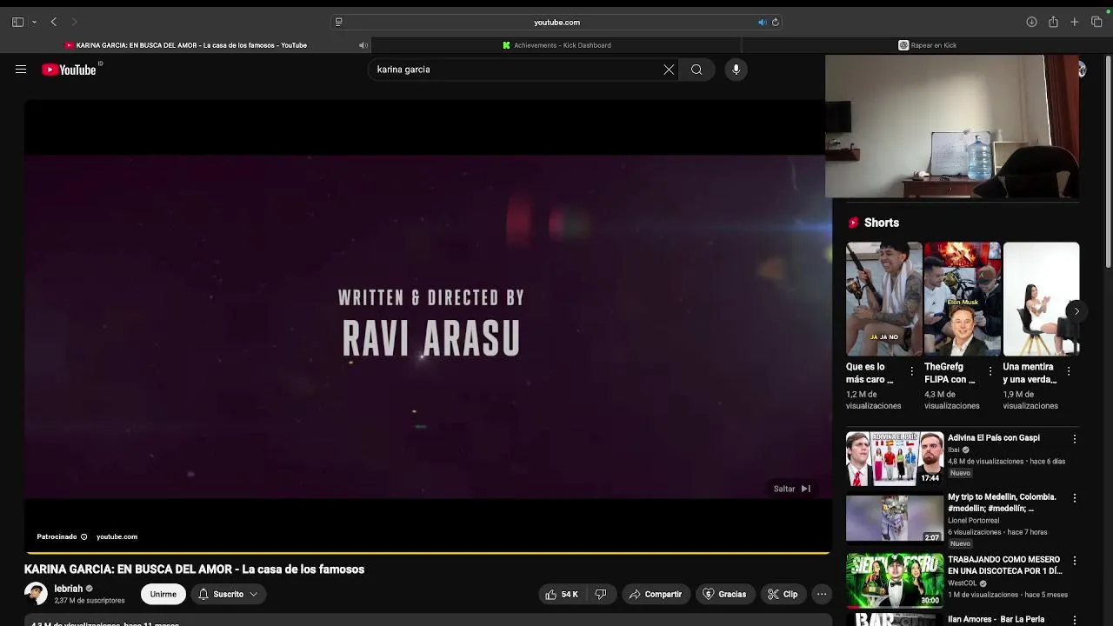Switch to the KARINA GARCIA YouTube tab
Viewport: 1113px width, 626px height.
tap(185, 45)
